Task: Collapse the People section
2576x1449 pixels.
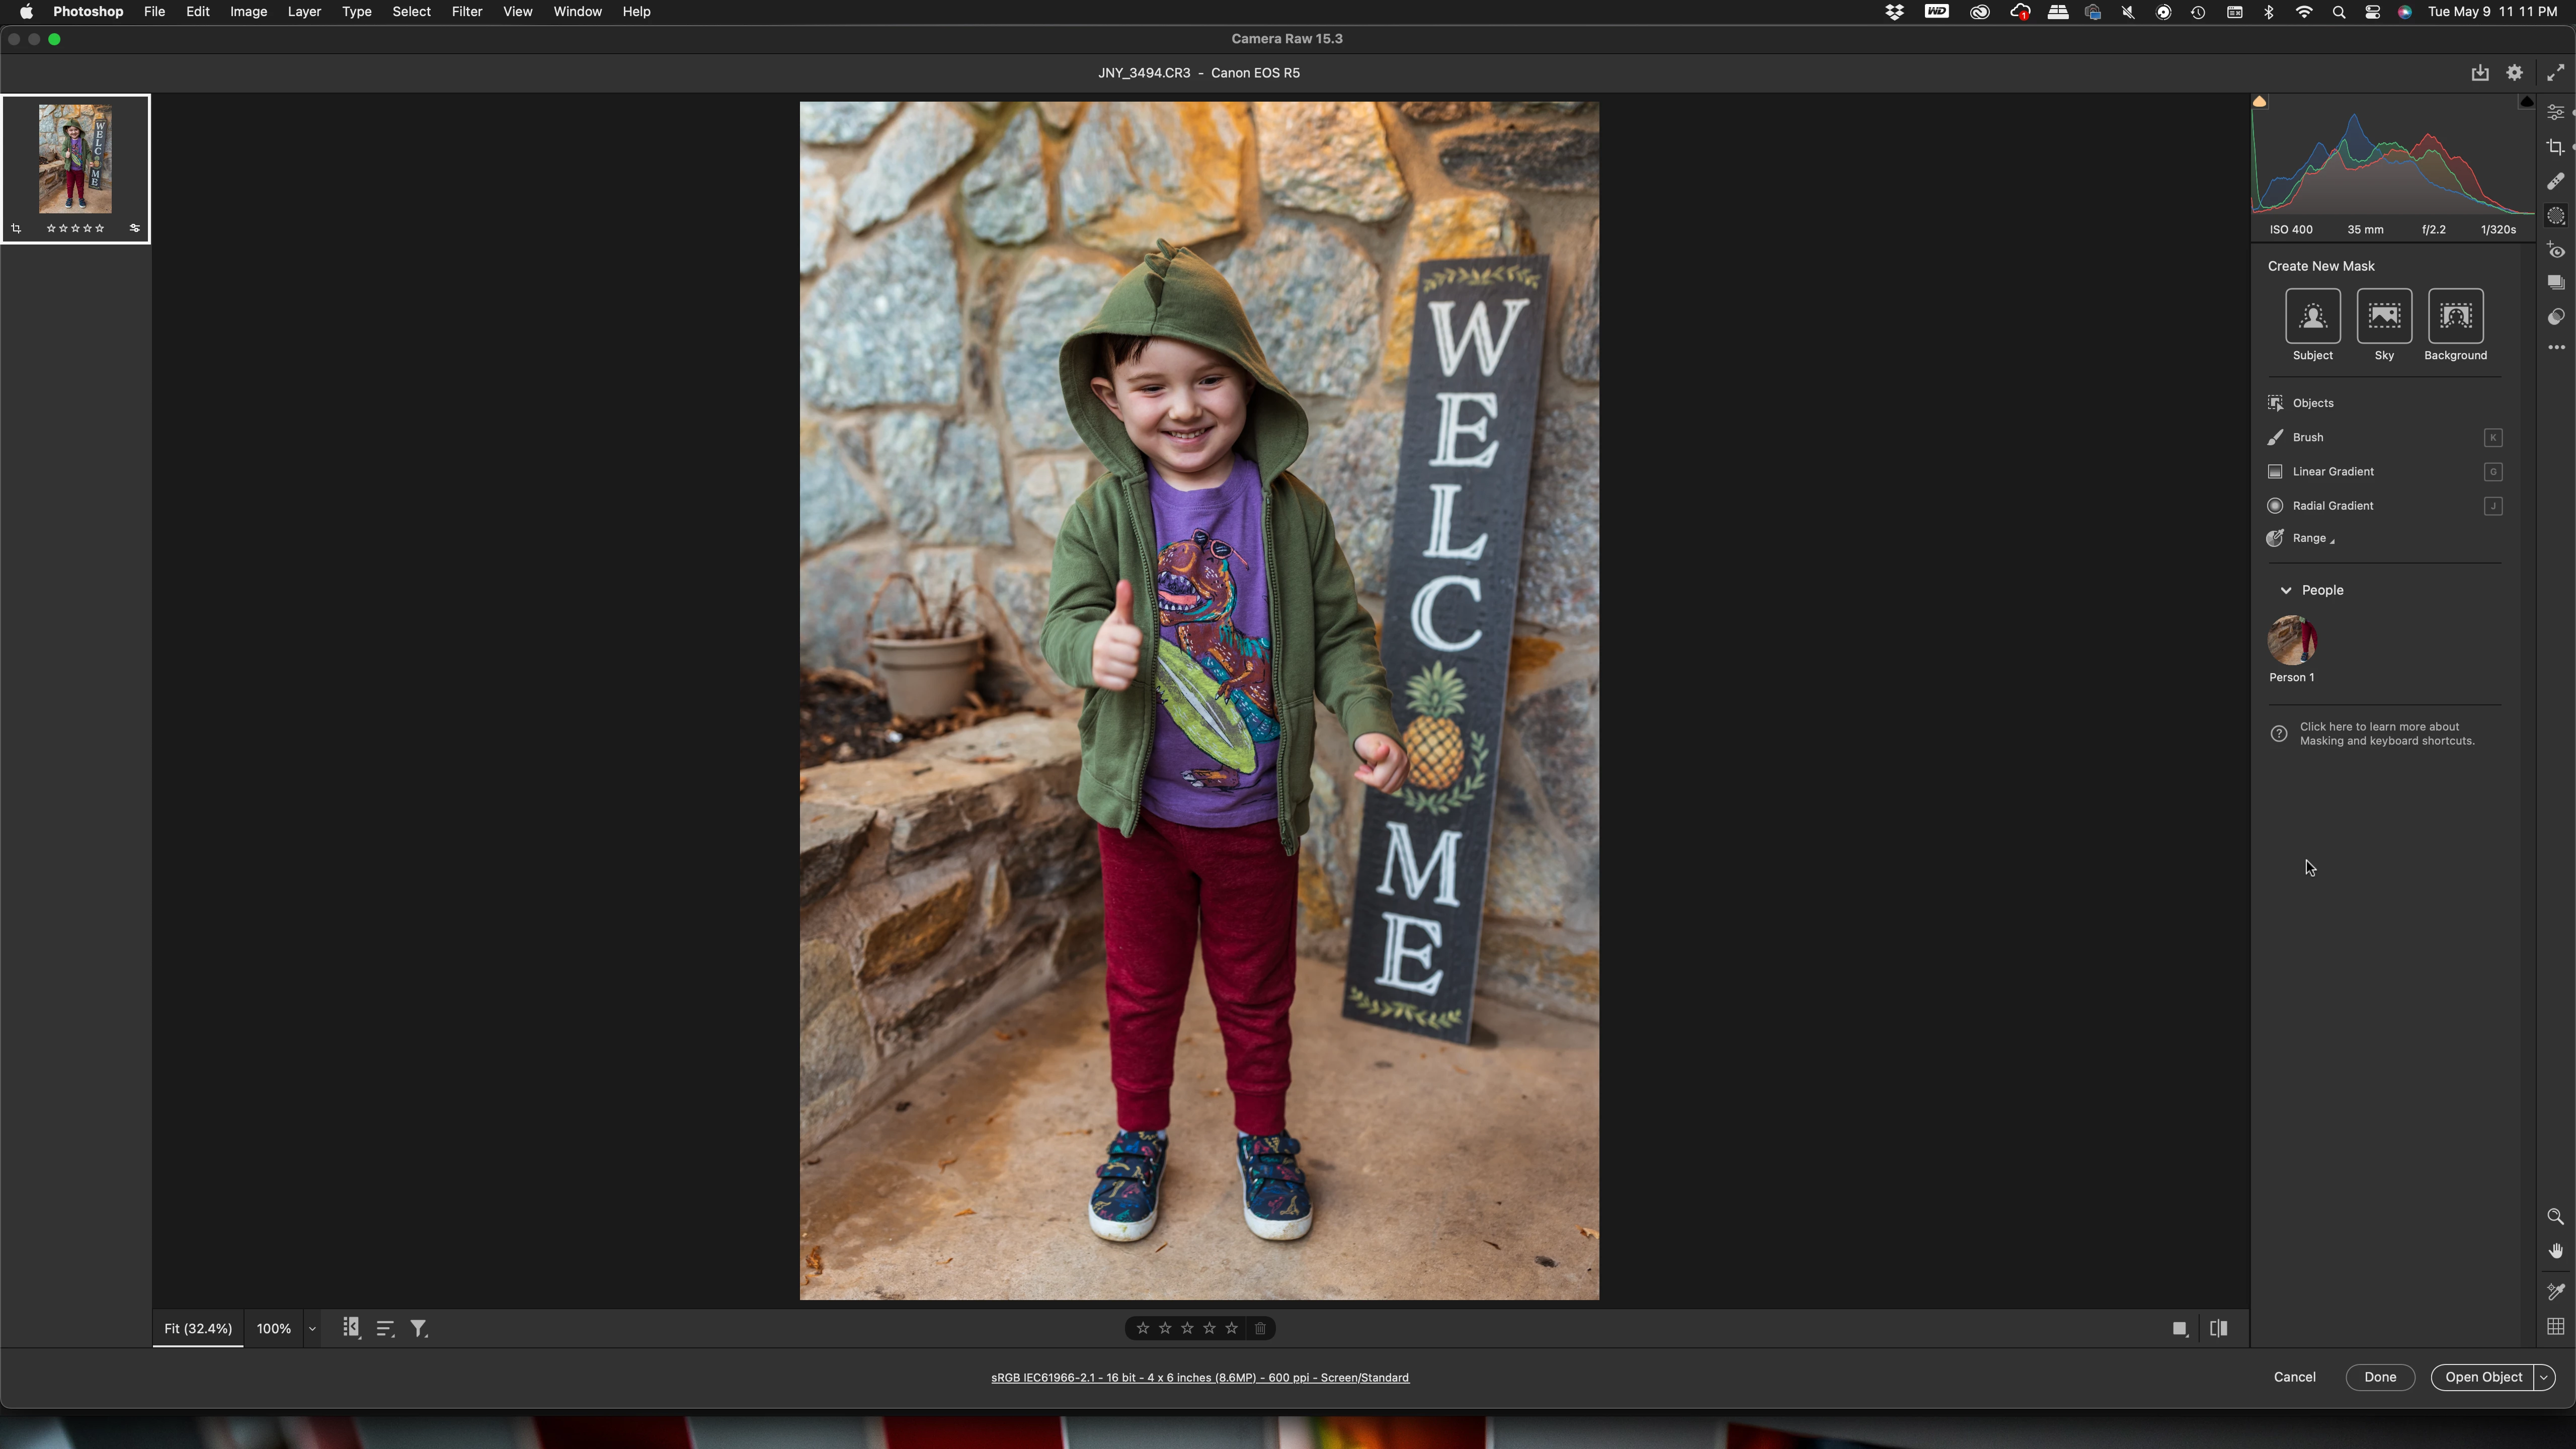Action: tap(2285, 590)
